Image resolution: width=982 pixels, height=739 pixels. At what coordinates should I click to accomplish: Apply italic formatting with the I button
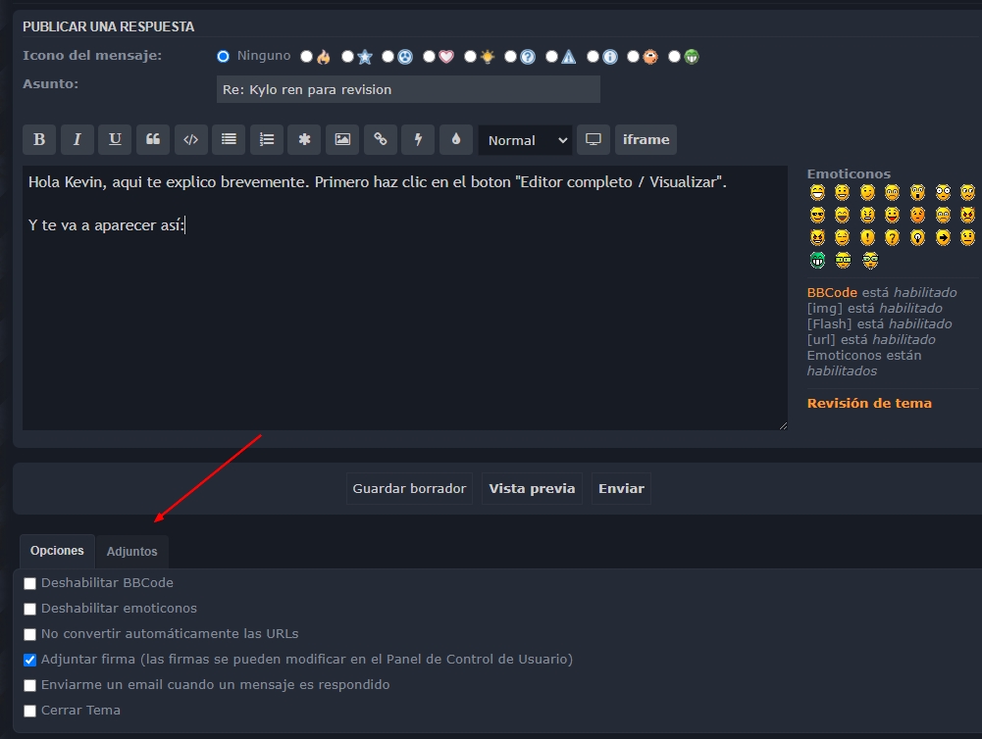(78, 140)
